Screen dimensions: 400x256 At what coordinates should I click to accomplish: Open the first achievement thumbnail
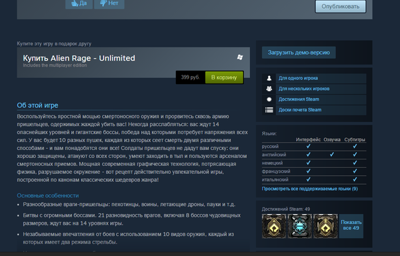[274, 226]
